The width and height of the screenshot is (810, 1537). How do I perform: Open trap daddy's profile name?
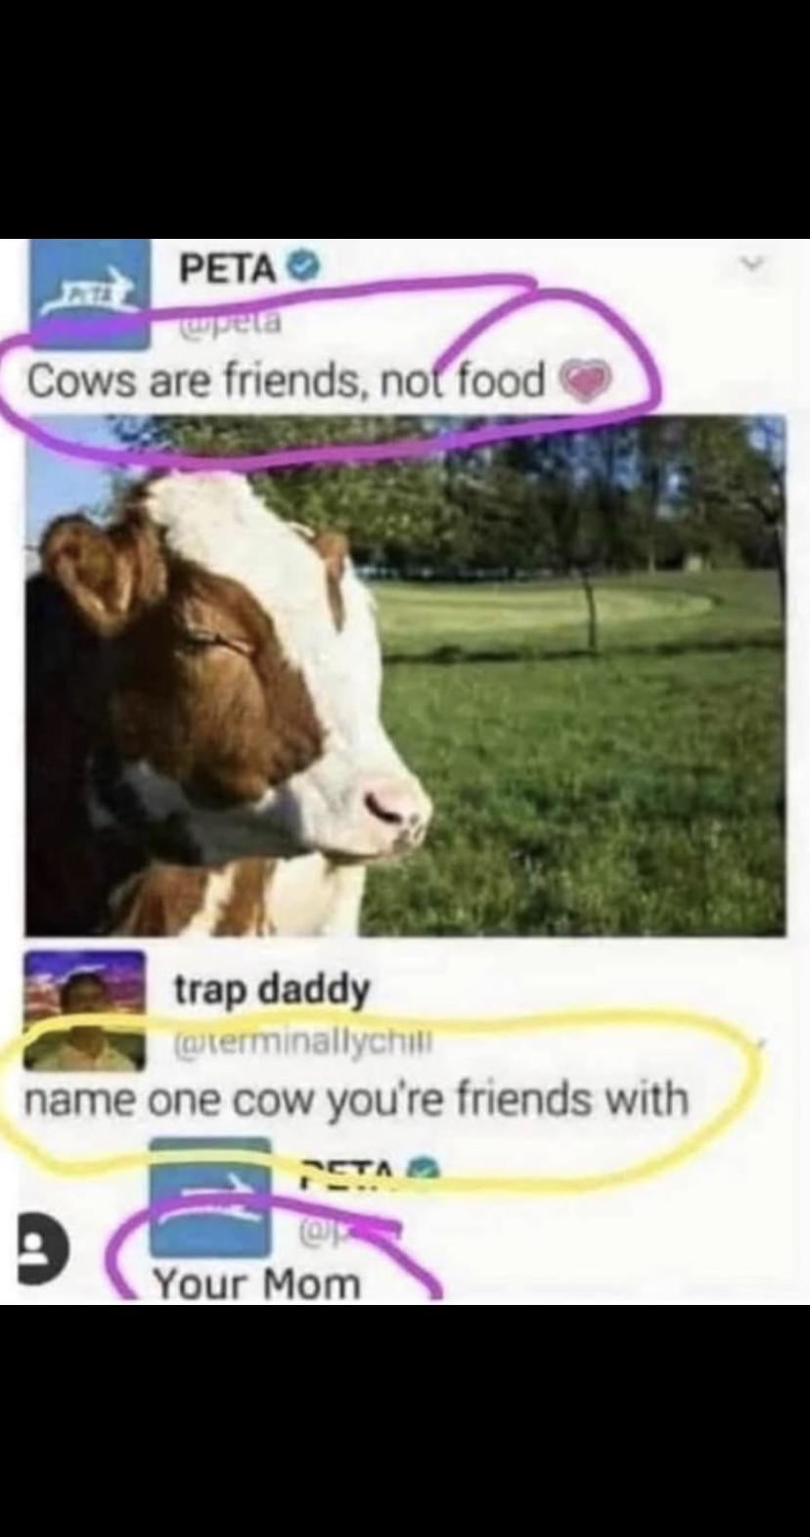pos(272,991)
